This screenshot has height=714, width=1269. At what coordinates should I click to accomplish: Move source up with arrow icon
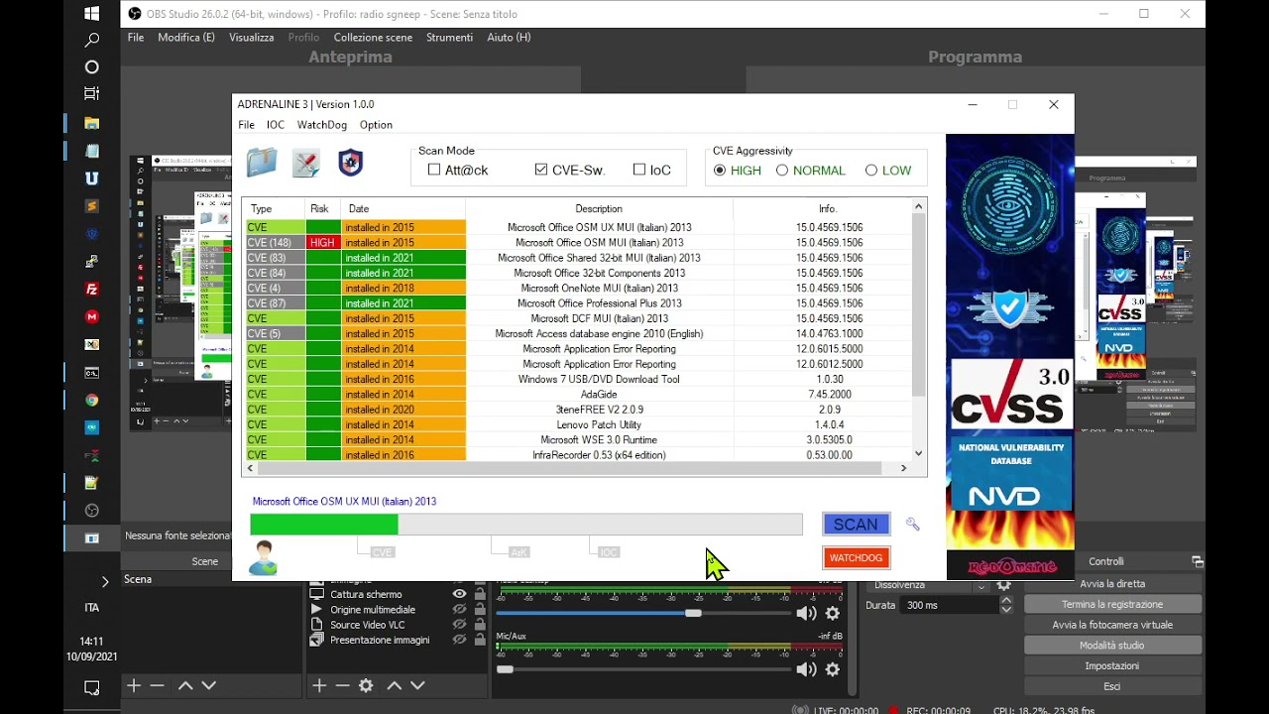tap(395, 685)
